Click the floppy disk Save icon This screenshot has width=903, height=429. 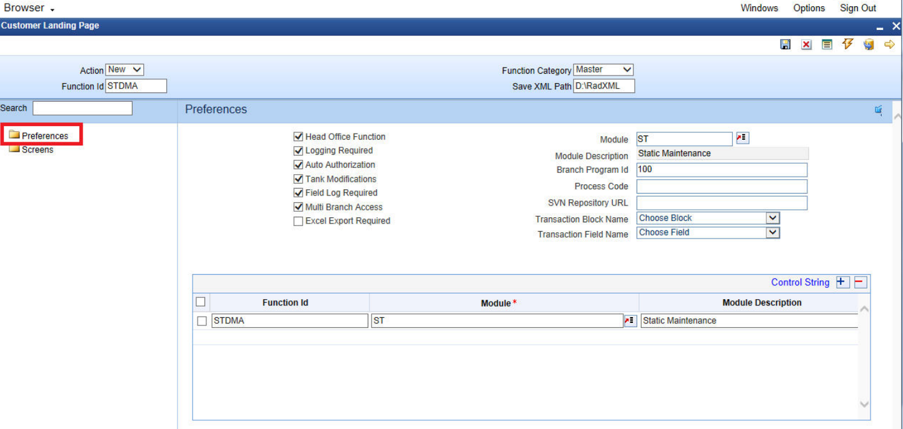coord(785,45)
